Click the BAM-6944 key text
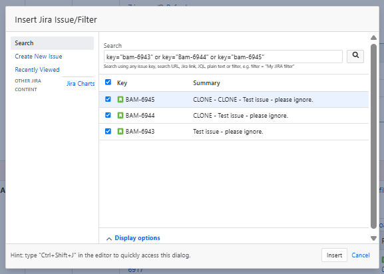The height and width of the screenshot is (274, 384). point(140,116)
